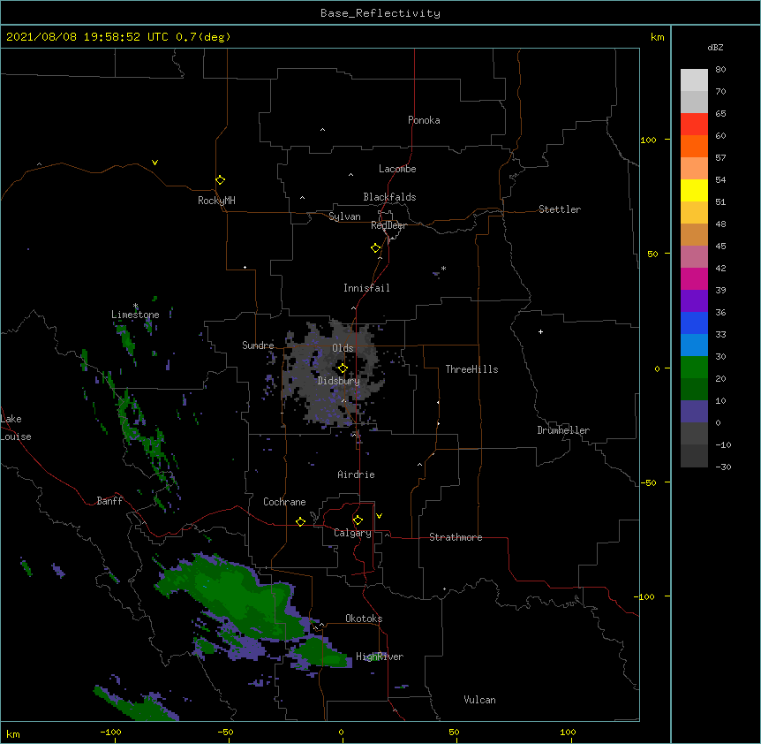Click the Lake Louise label
This screenshot has width=761, height=744.
16,428
